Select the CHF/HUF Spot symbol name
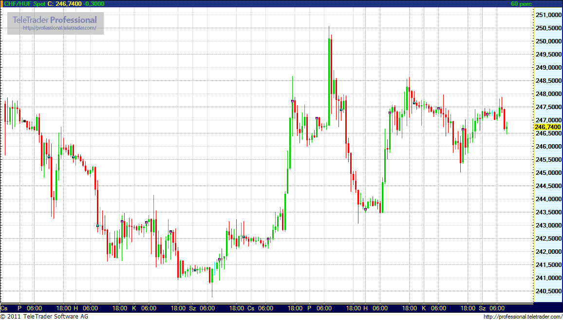The width and height of the screenshot is (563, 321). tap(24, 3)
